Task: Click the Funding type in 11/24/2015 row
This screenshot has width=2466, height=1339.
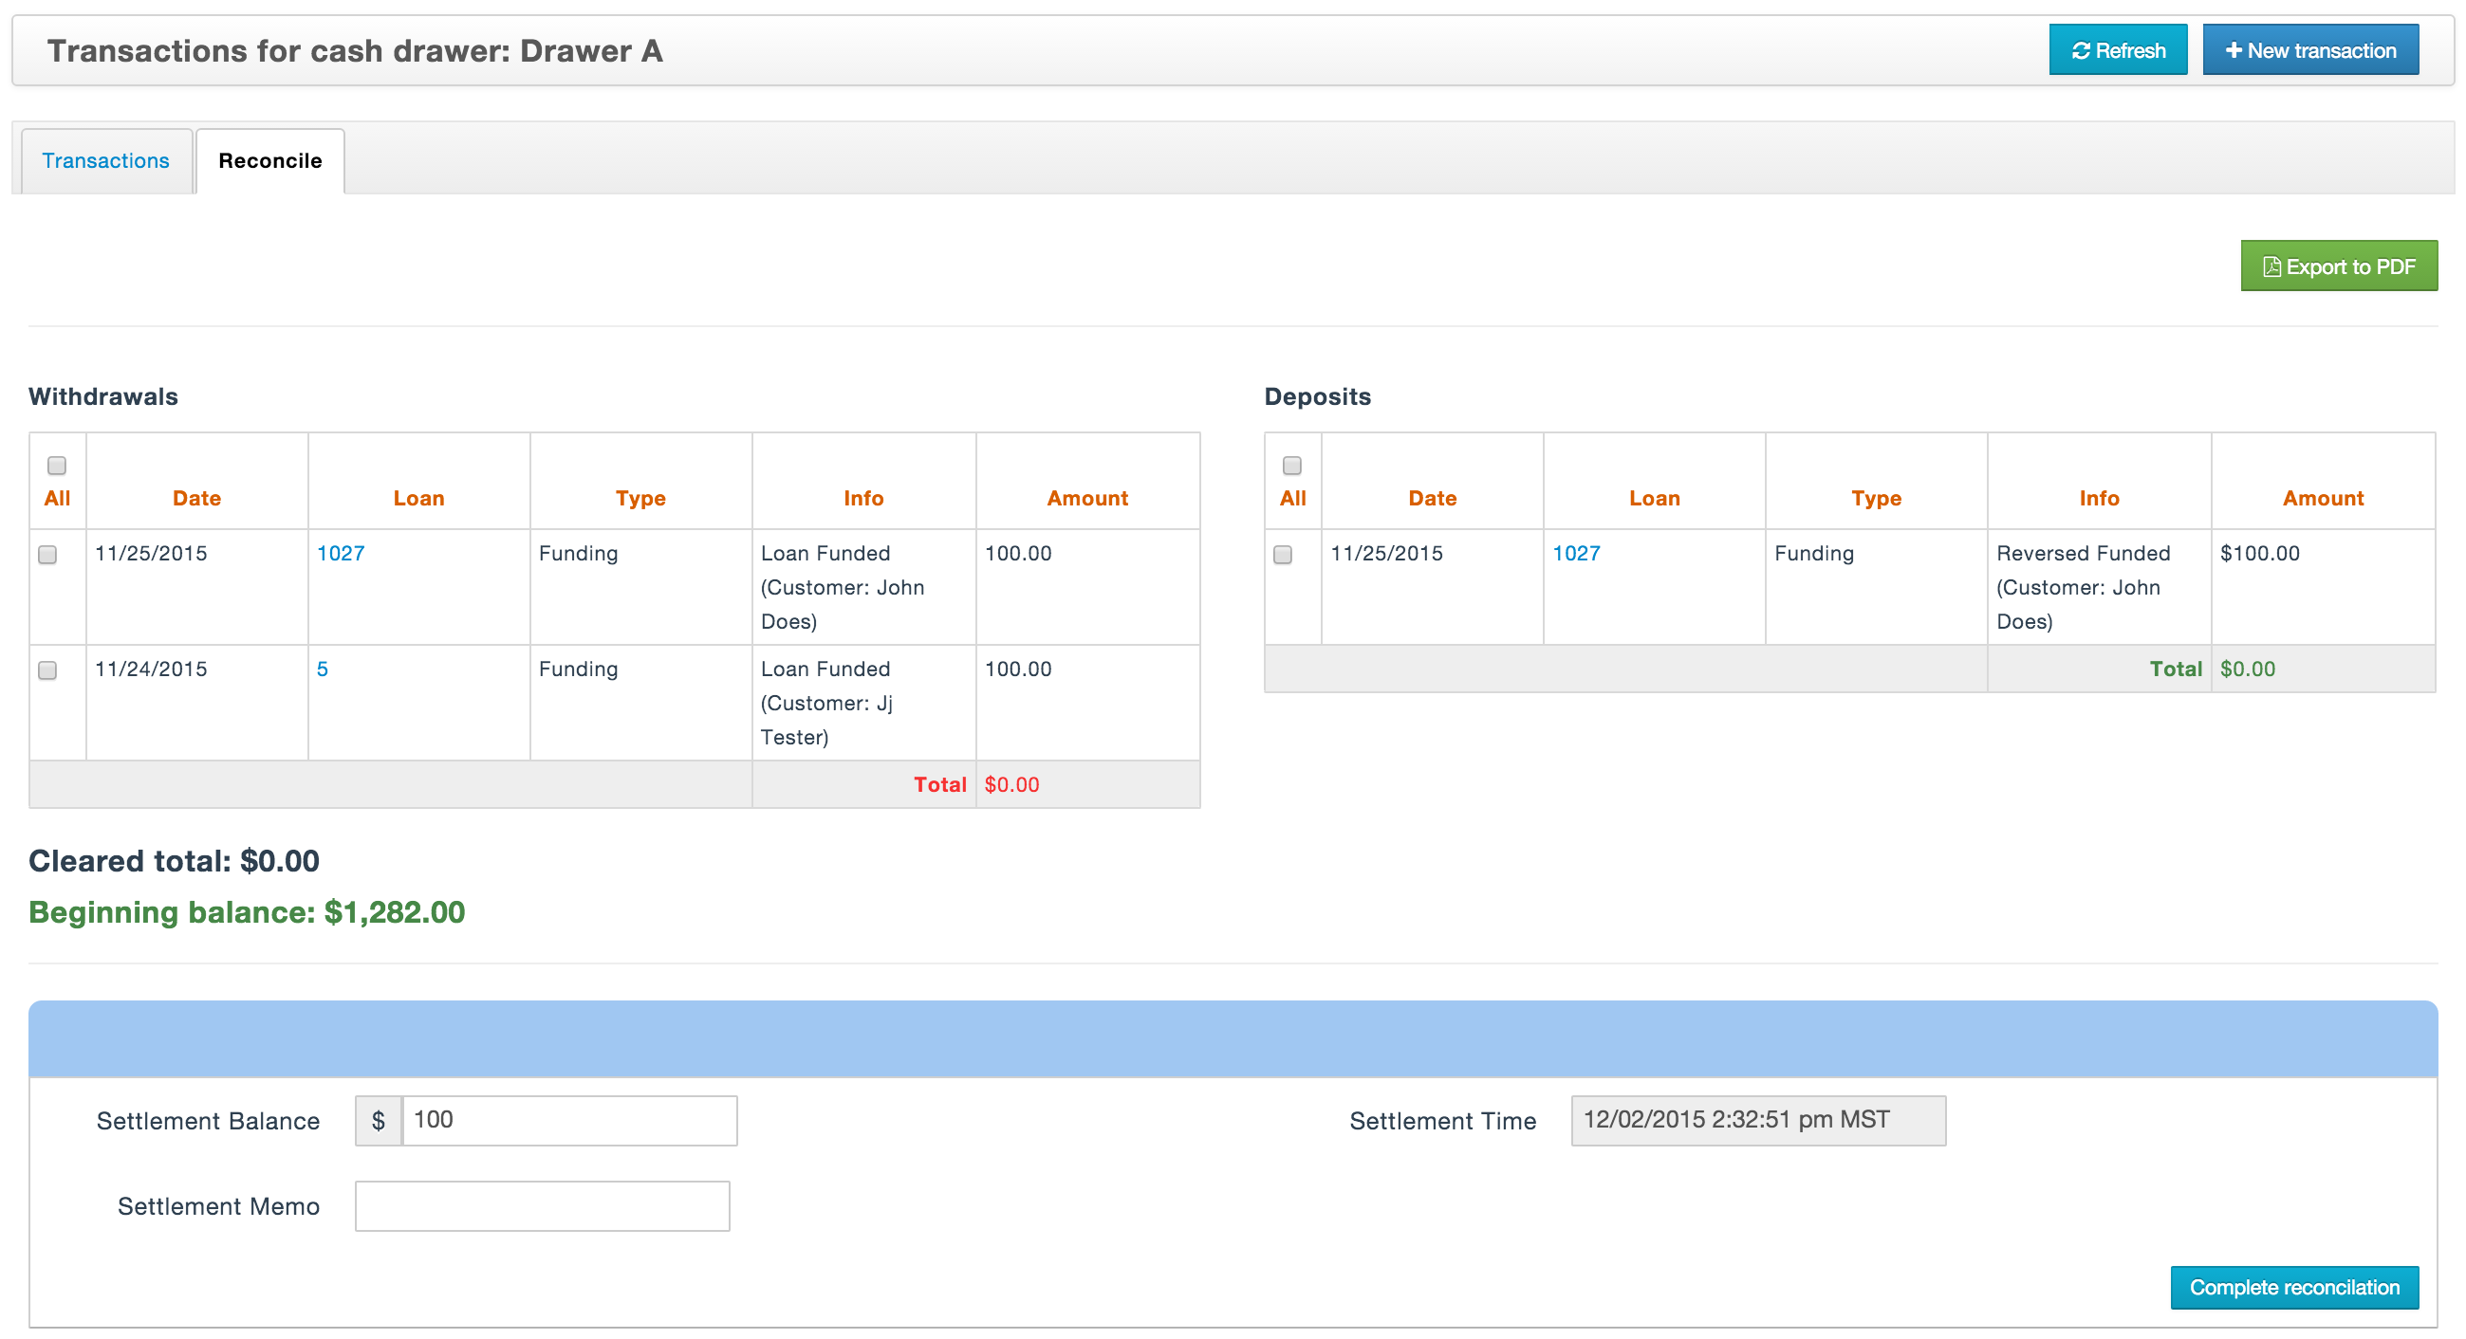Action: click(x=578, y=669)
